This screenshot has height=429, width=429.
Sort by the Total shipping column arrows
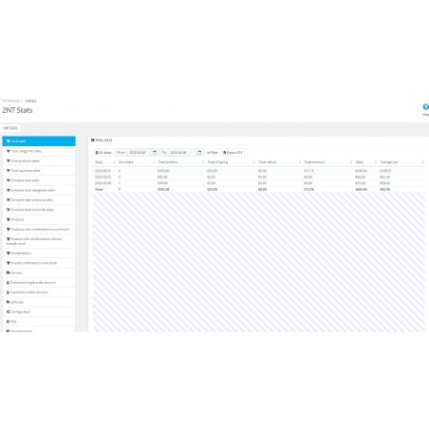tap(254, 162)
